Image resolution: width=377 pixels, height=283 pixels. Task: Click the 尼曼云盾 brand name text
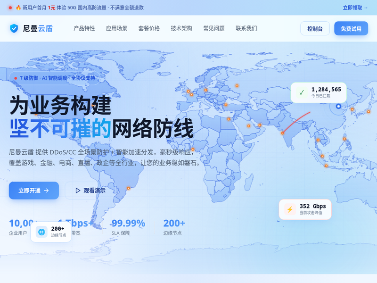(x=38, y=28)
